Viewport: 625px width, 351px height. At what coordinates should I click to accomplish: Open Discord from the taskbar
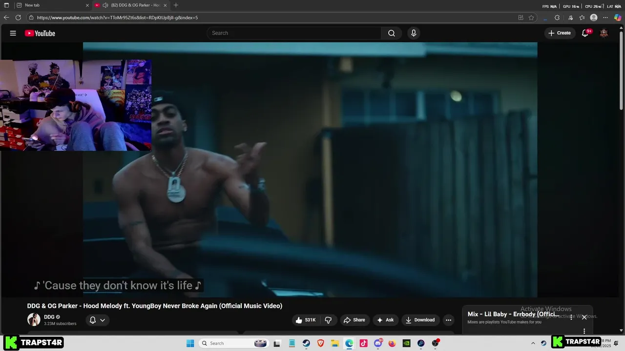pyautogui.click(x=378, y=343)
